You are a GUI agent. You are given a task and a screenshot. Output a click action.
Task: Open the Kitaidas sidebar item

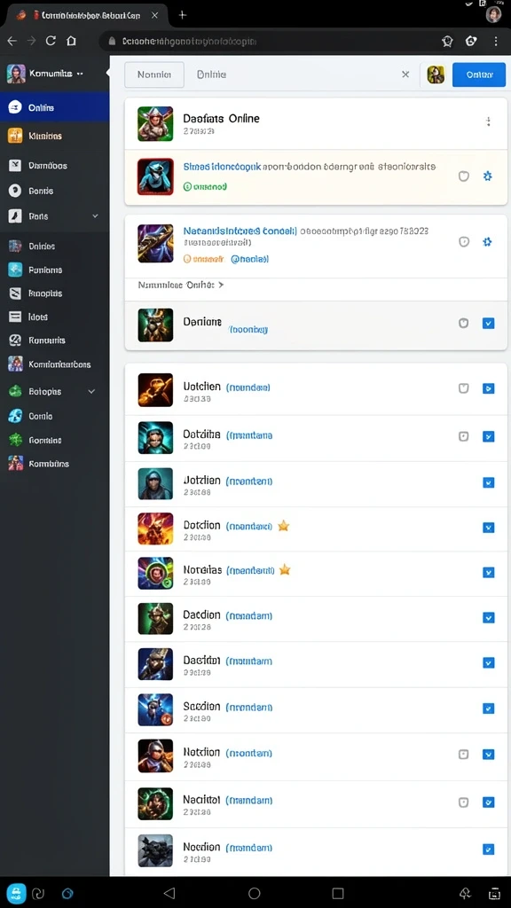coord(54,136)
